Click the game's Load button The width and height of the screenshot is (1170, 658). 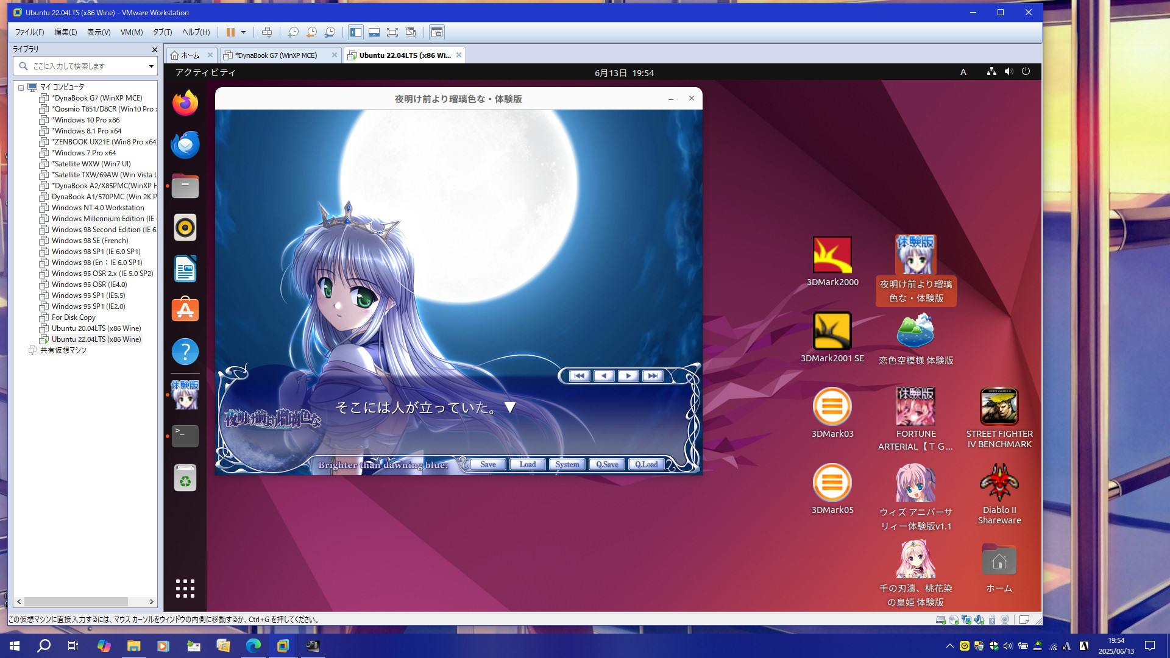tap(528, 465)
